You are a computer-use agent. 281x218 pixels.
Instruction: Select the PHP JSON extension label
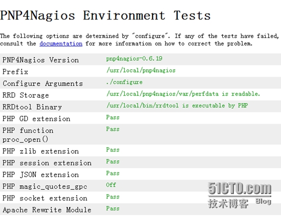(40, 175)
